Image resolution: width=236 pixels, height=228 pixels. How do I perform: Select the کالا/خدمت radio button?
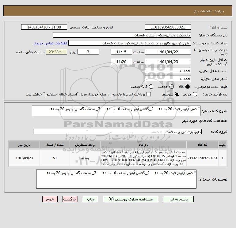tap(151, 87)
